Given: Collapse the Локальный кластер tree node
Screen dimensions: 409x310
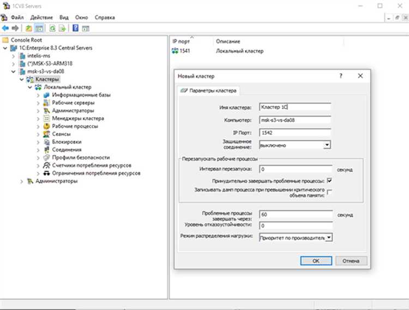Looking at the screenshot, I should click(x=29, y=87).
